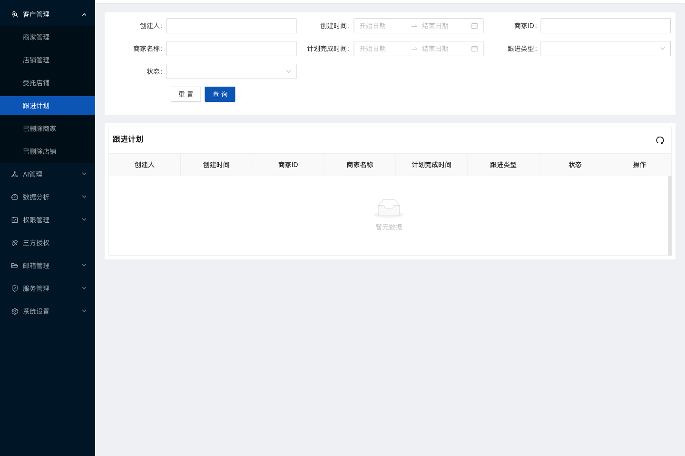Refresh the 跟进计划 table
The width and height of the screenshot is (685, 456).
point(660,140)
